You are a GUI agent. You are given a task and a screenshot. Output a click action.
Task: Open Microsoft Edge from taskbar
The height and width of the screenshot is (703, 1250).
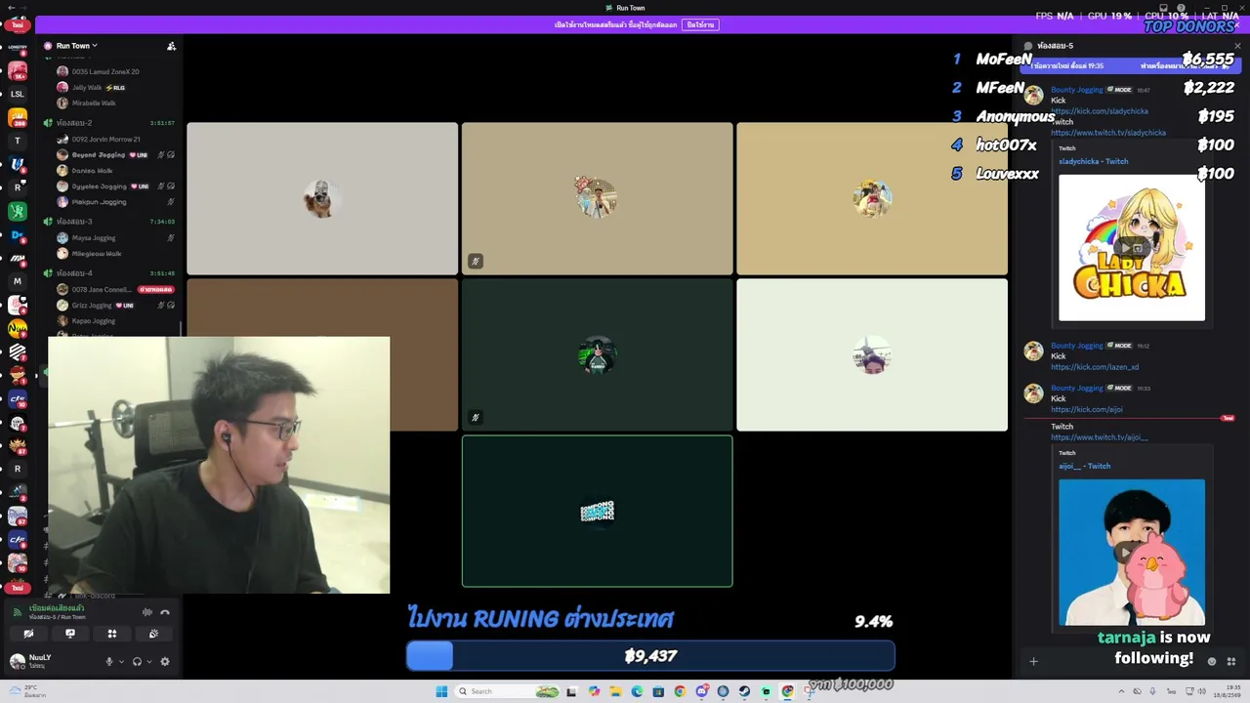point(637,691)
